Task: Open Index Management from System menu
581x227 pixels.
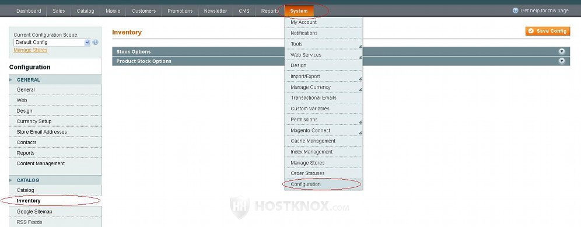Action: click(x=324, y=152)
